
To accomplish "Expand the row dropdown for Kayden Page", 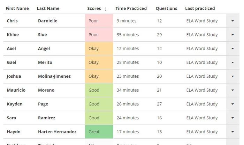I will [x=232, y=104].
